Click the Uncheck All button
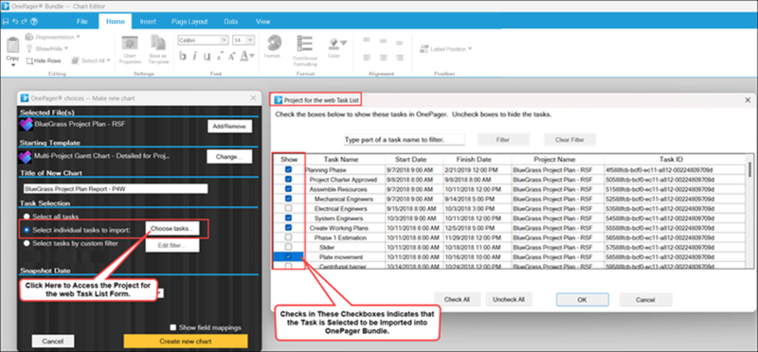 509,299
